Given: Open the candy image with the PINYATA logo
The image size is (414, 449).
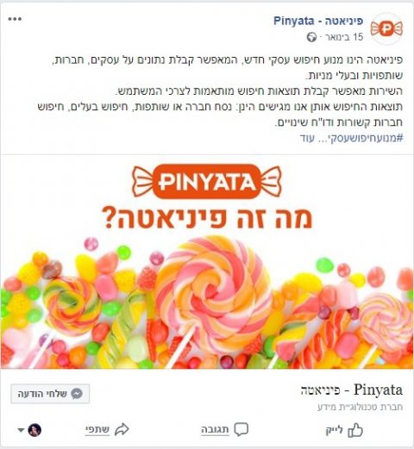Looking at the screenshot, I should 207,262.
